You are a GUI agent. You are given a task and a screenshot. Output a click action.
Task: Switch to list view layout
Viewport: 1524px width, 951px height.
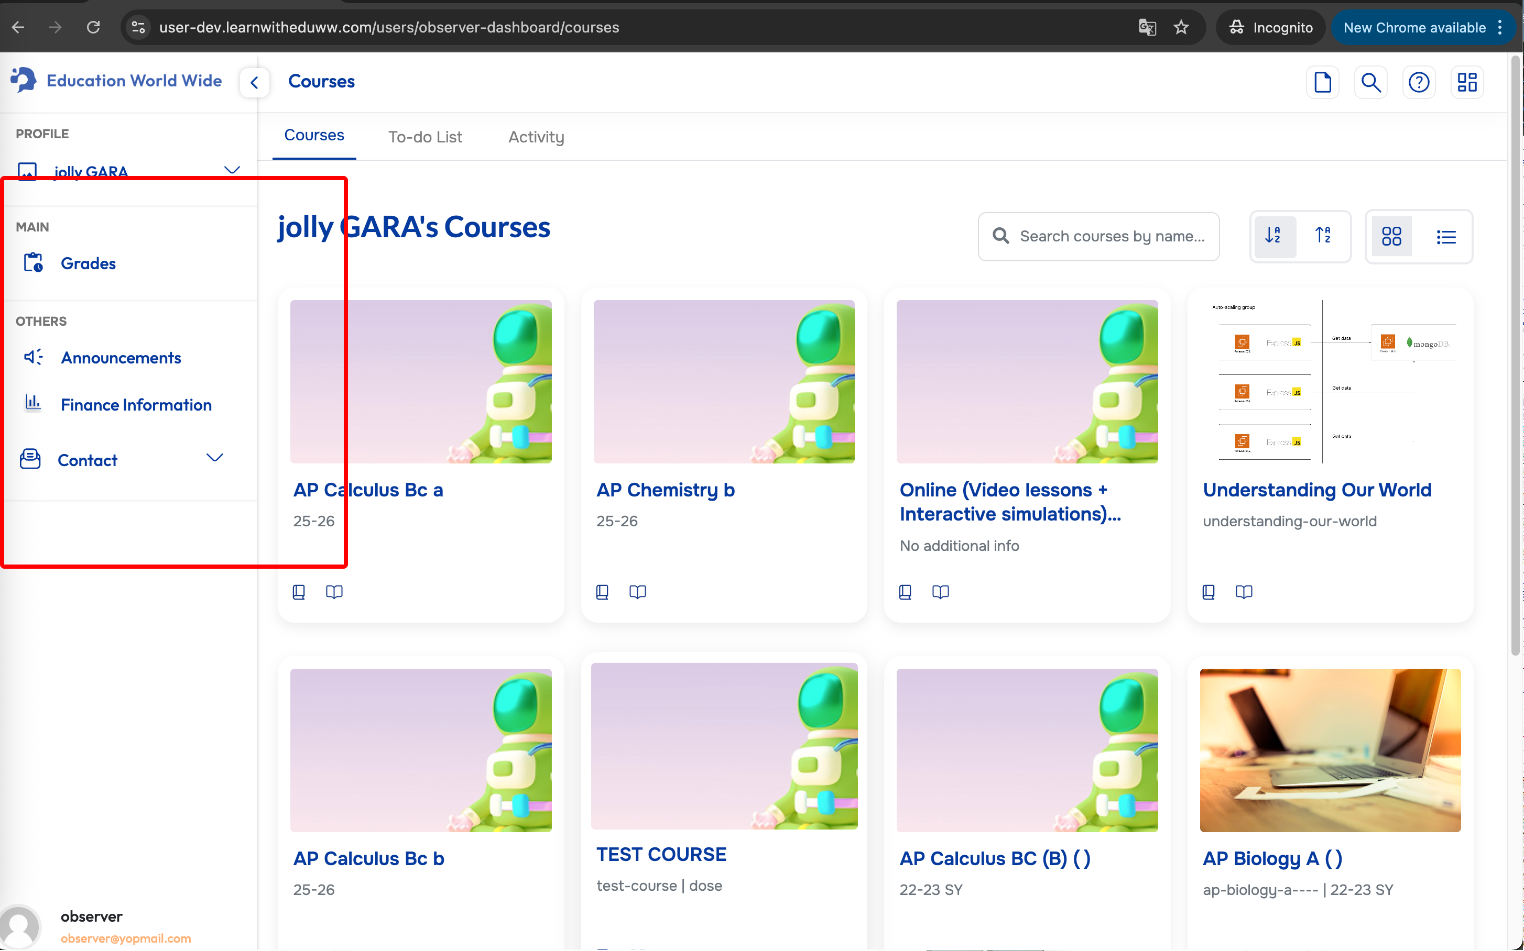point(1446,237)
